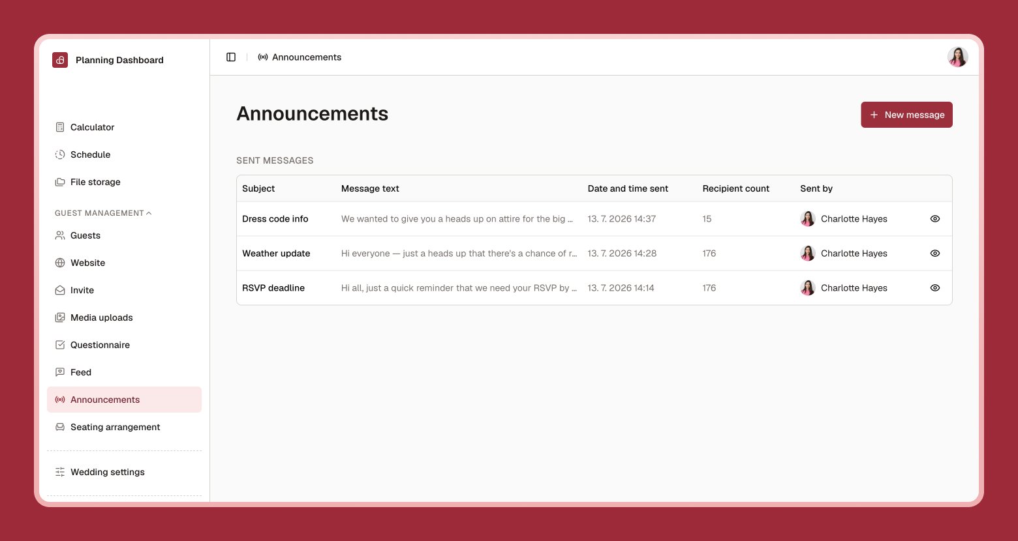The width and height of the screenshot is (1018, 541).
Task: Go to the Schedule page
Action: (124, 154)
